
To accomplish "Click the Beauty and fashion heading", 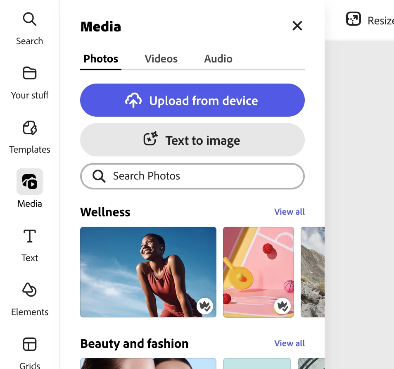I will tap(135, 344).
